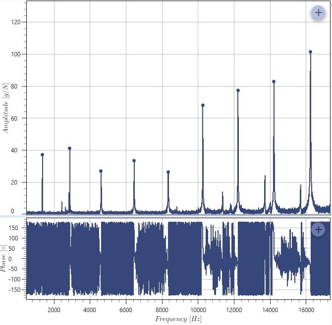Click the 2000 tick label on frequency axis
Image resolution: width=332 pixels, height=325 pixels.
click(x=54, y=310)
